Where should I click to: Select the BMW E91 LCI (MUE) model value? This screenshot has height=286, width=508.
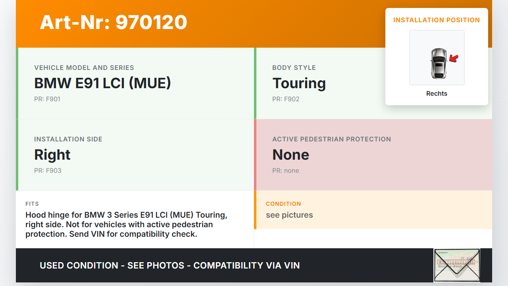click(102, 83)
